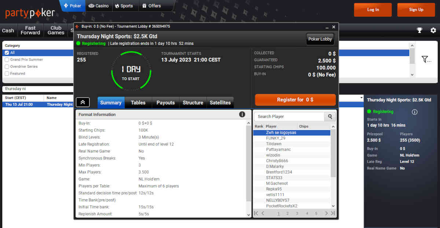The image size is (440, 228).
Task: Collapse the tournament header with double-chevron button
Action: [83, 102]
